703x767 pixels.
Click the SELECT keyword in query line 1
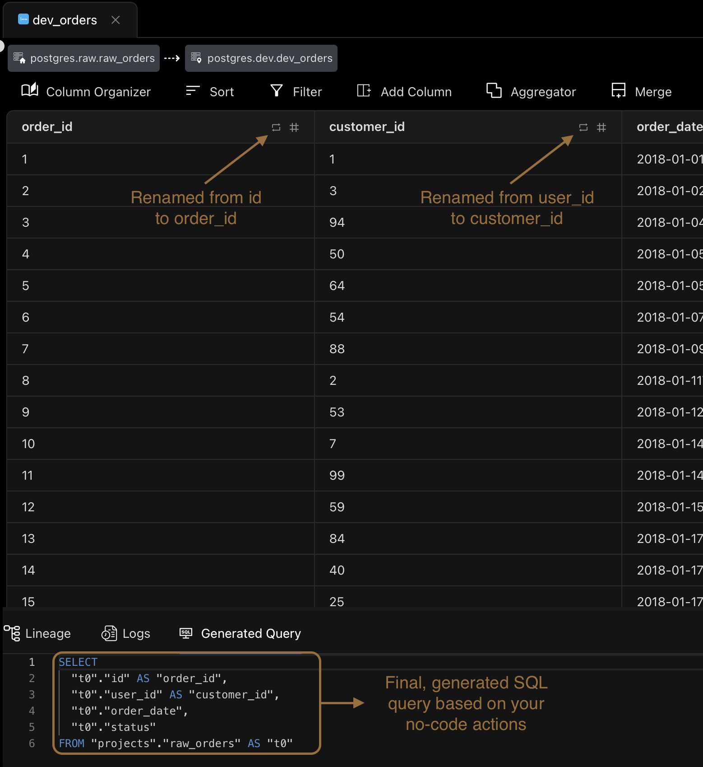(78, 662)
